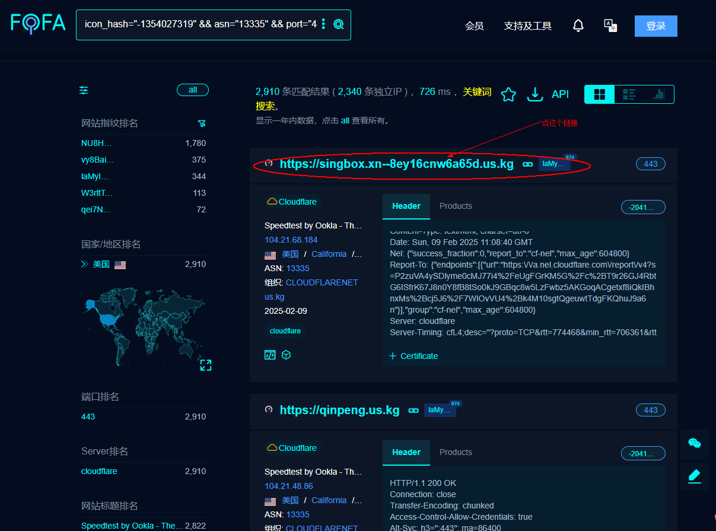This screenshot has width=716, height=531.
Task: Open the notification bell icon
Action: (578, 26)
